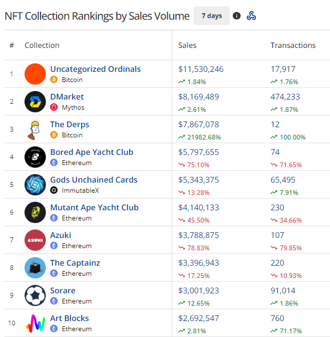Click the Sorare soccer ball thumbnail

35,295
